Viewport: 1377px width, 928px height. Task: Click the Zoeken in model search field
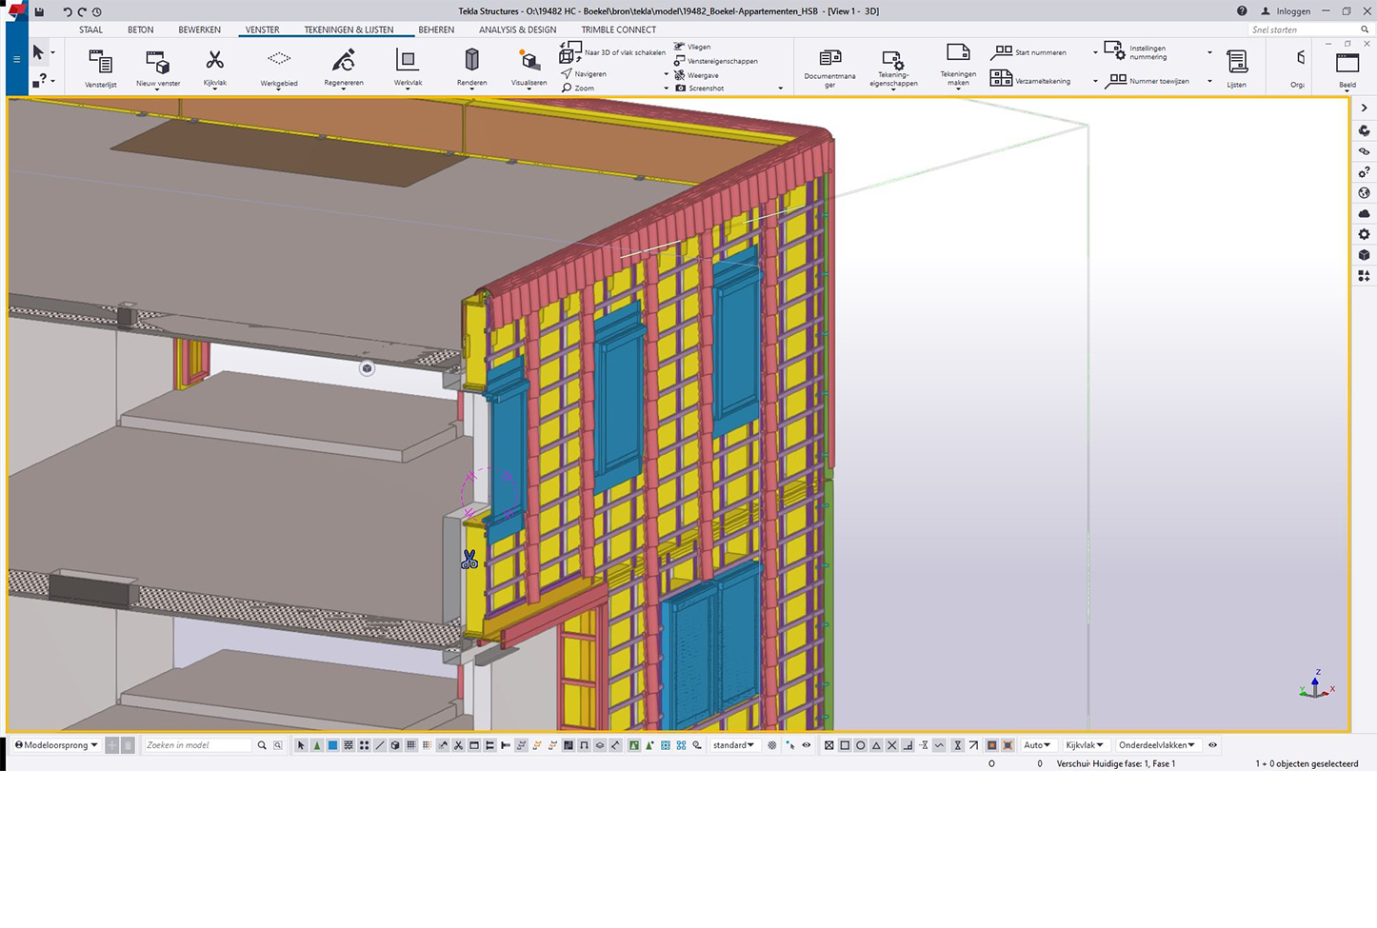(197, 745)
